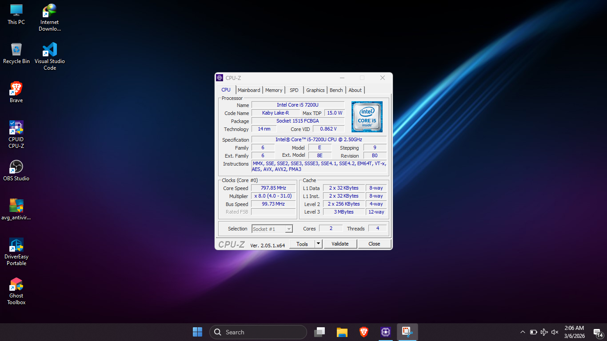
Task: Click Core Speed value '797.85 MHz'
Action: click(x=273, y=188)
